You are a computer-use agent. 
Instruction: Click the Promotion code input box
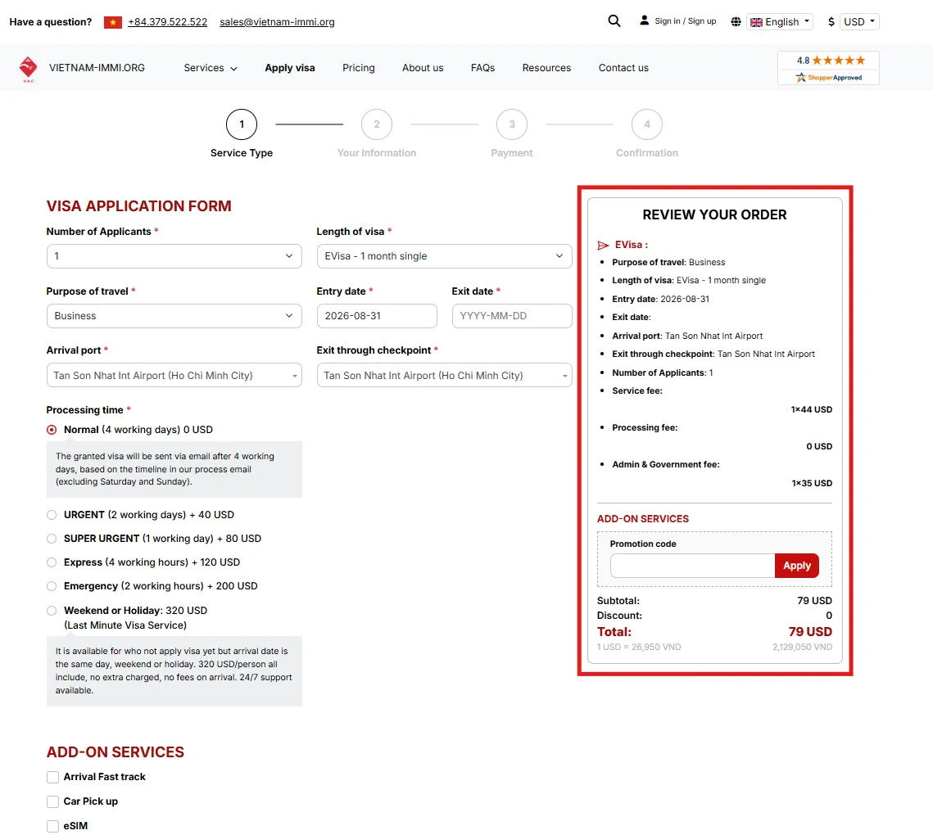coord(693,566)
